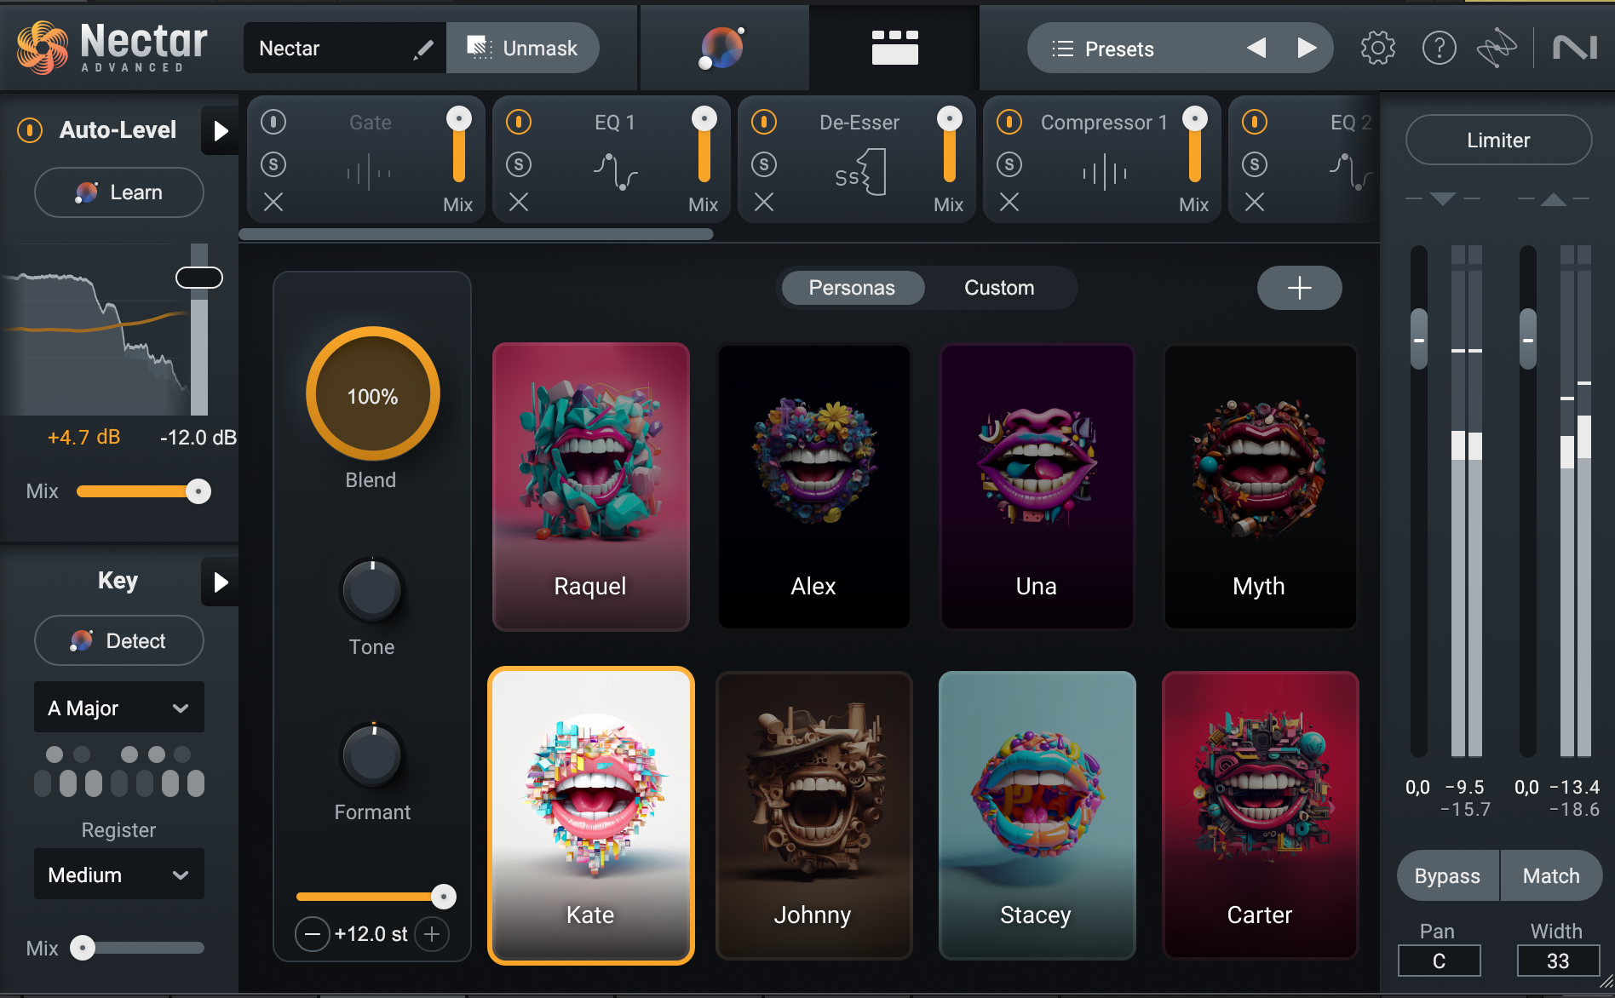The width and height of the screenshot is (1615, 998).
Task: Click the Detect key button
Action: pos(119,640)
